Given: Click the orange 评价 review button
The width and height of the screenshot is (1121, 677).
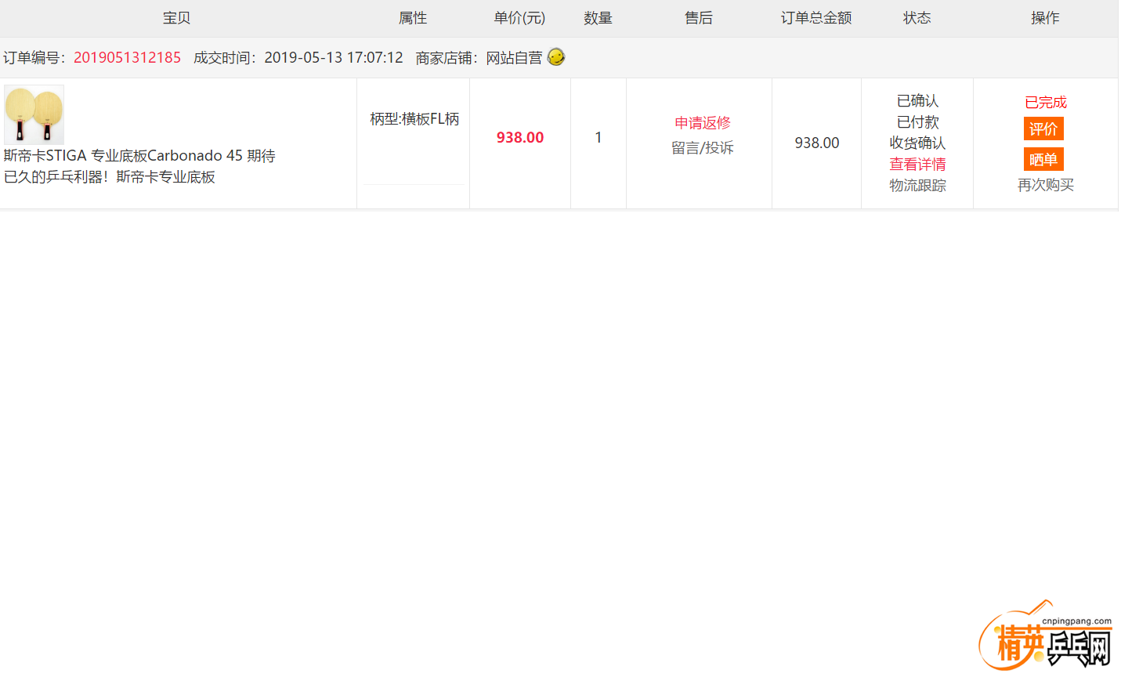Looking at the screenshot, I should [x=1043, y=129].
